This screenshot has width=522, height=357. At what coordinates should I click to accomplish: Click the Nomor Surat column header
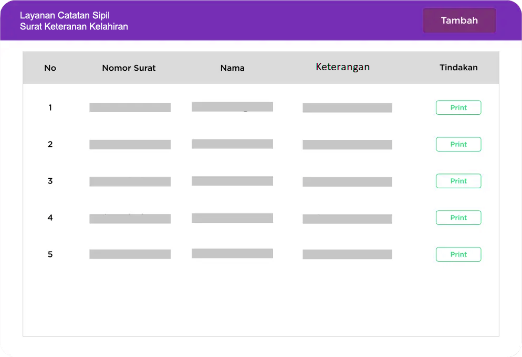point(129,68)
